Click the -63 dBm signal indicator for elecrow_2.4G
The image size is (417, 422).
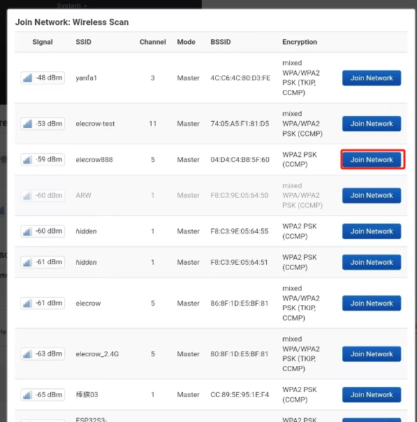[43, 354]
